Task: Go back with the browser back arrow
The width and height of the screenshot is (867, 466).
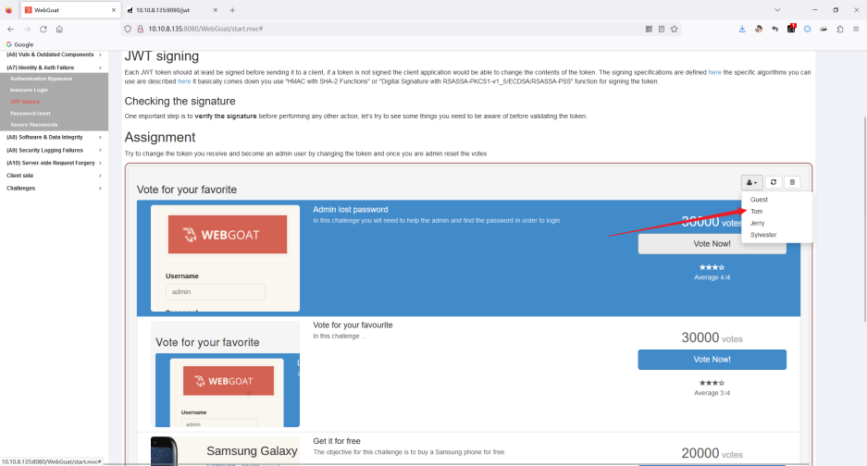Action: coord(10,29)
